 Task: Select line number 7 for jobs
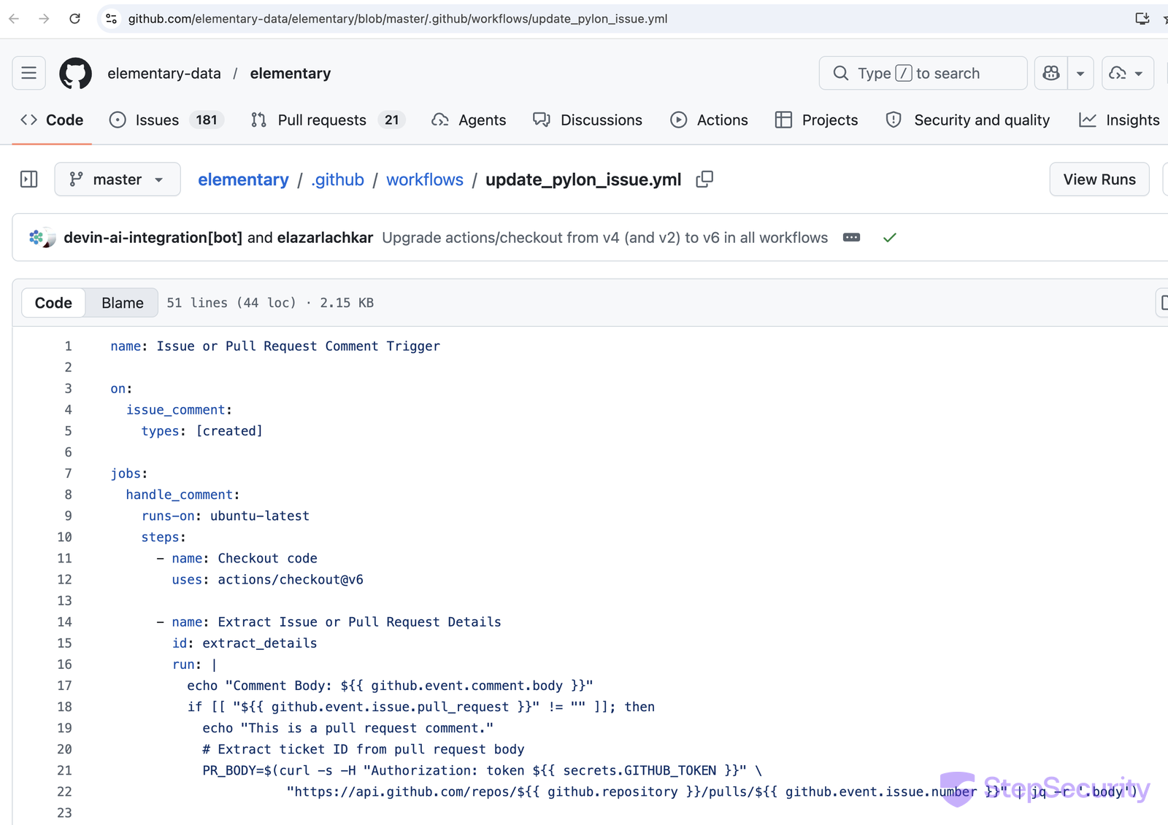point(68,473)
